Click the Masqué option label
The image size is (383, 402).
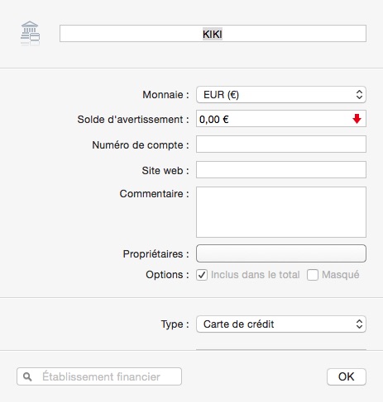(341, 275)
